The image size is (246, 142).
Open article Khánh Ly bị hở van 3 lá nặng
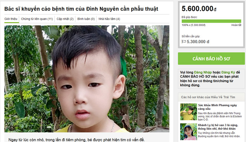pos(218,127)
